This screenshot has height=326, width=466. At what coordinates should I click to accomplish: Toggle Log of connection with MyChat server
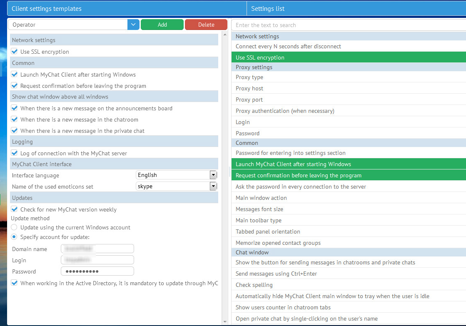15,153
